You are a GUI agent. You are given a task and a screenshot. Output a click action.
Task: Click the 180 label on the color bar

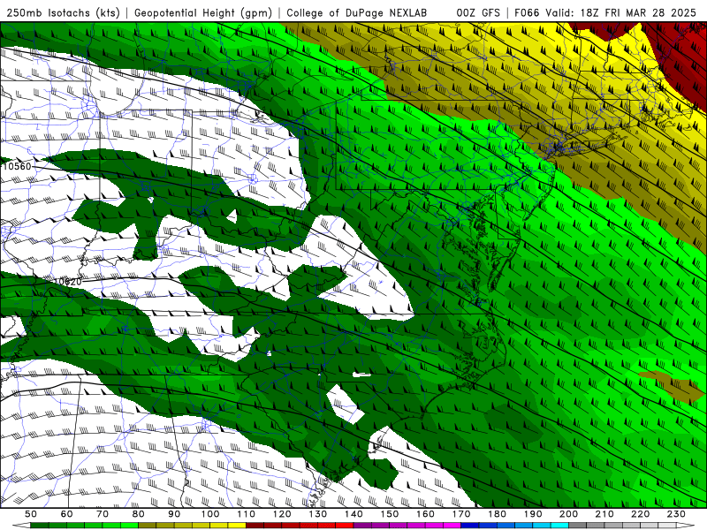coord(497,514)
